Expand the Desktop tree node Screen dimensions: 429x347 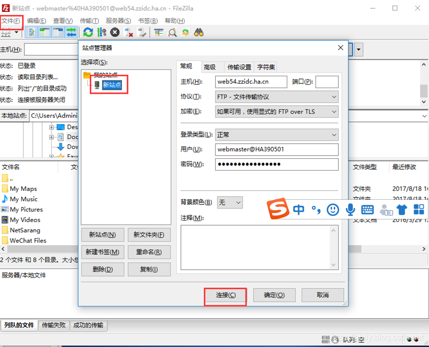51,127
